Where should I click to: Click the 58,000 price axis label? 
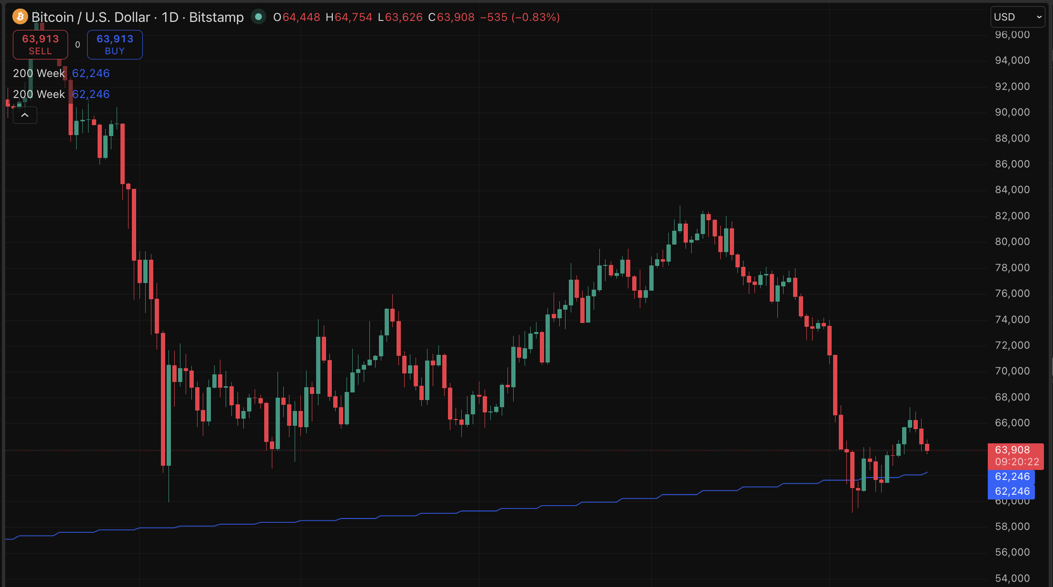[1013, 527]
